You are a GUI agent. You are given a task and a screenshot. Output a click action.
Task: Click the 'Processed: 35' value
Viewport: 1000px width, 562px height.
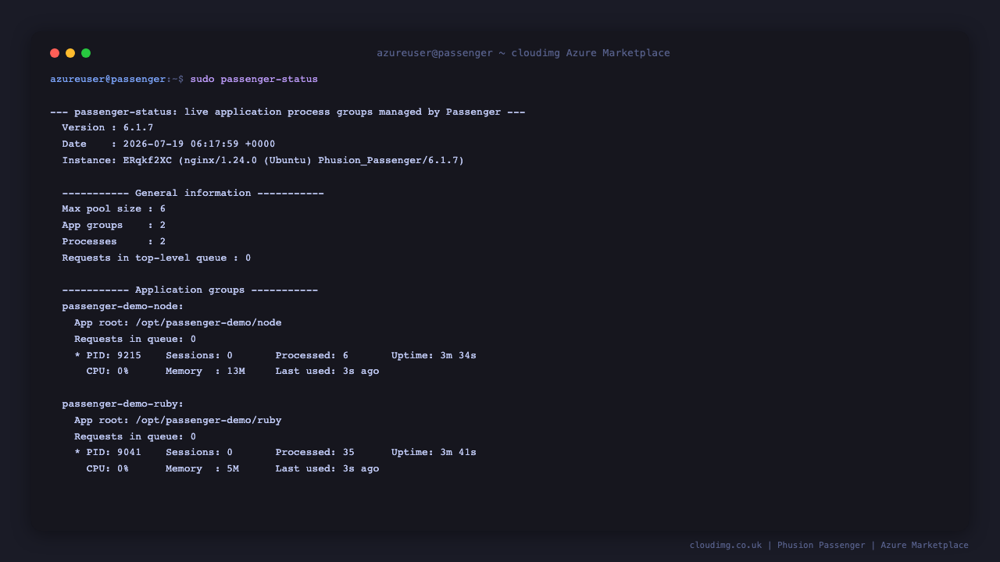(315, 453)
